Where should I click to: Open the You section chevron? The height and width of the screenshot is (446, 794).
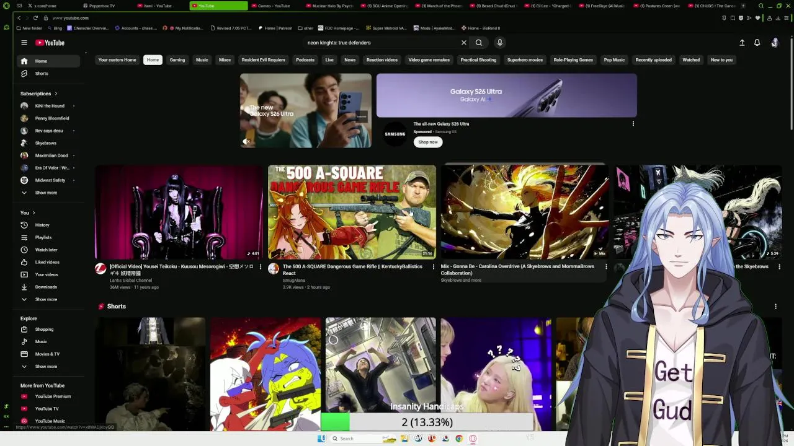click(34, 212)
